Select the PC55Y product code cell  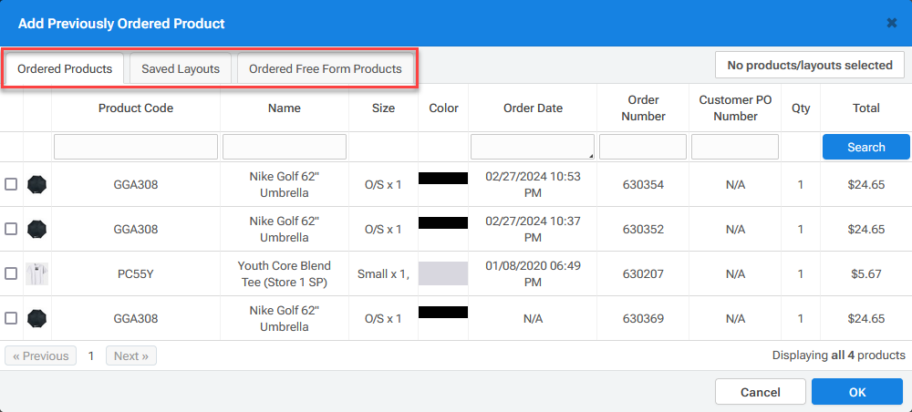pos(136,273)
